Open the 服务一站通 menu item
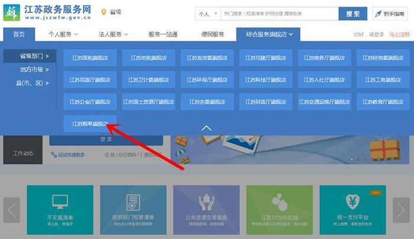This screenshot has height=239, width=414. pyautogui.click(x=163, y=34)
